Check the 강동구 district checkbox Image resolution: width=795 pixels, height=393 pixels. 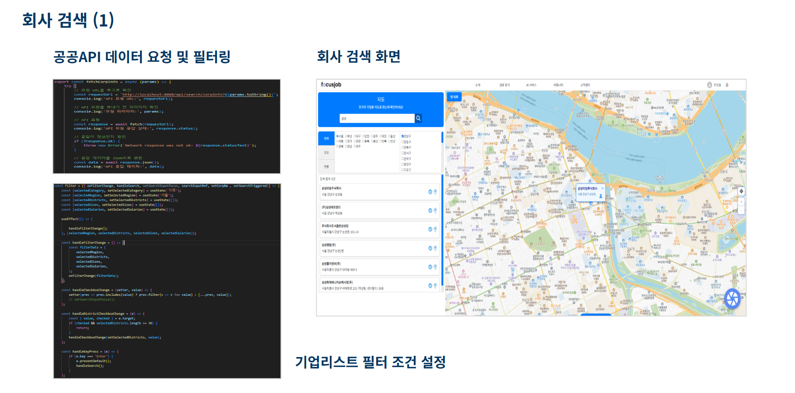click(402, 142)
